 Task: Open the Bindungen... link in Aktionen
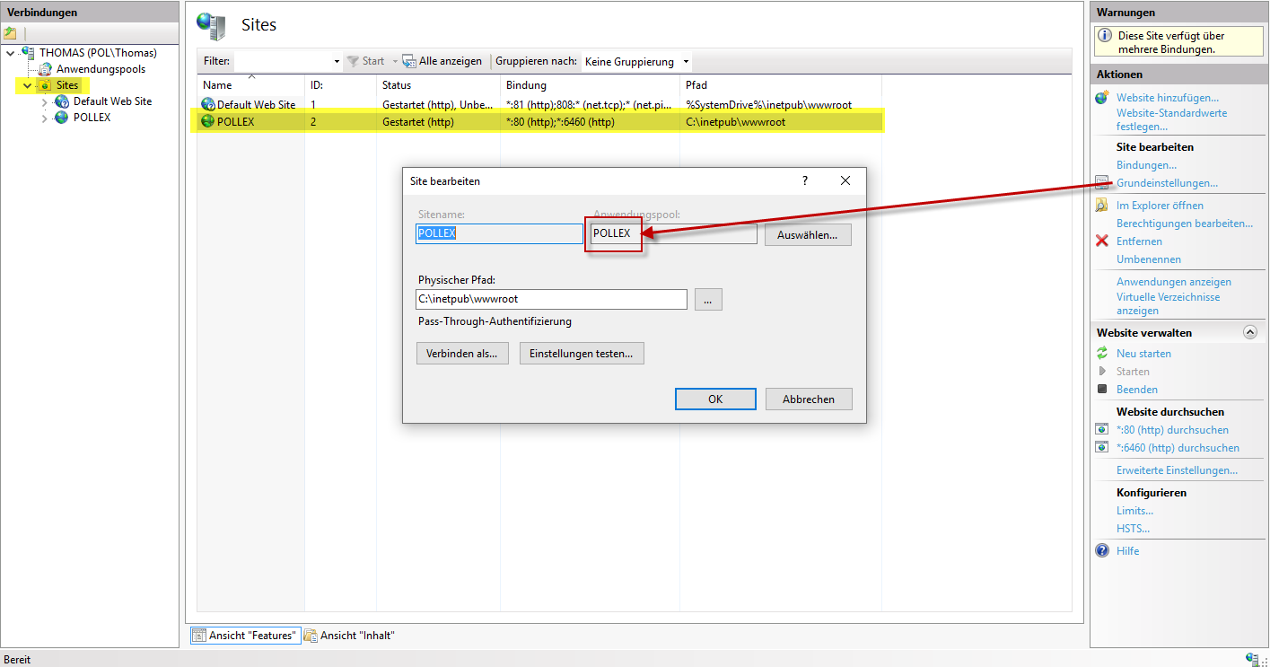click(x=1146, y=165)
